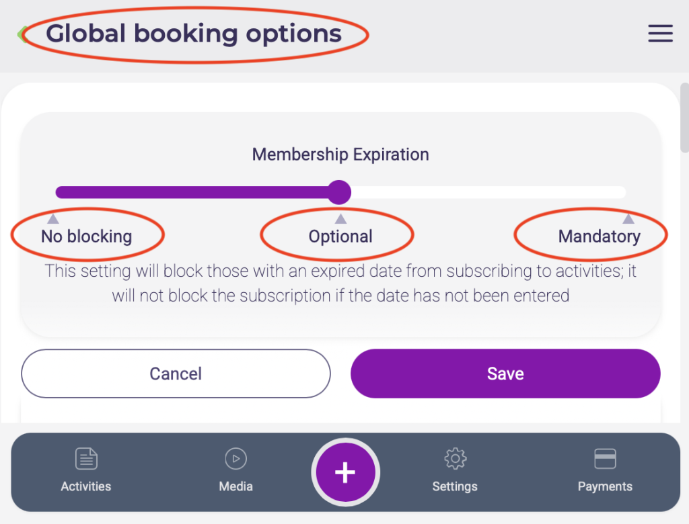Screen dimensions: 689x524
Task: Click the Settings gear icon
Action: point(456,459)
